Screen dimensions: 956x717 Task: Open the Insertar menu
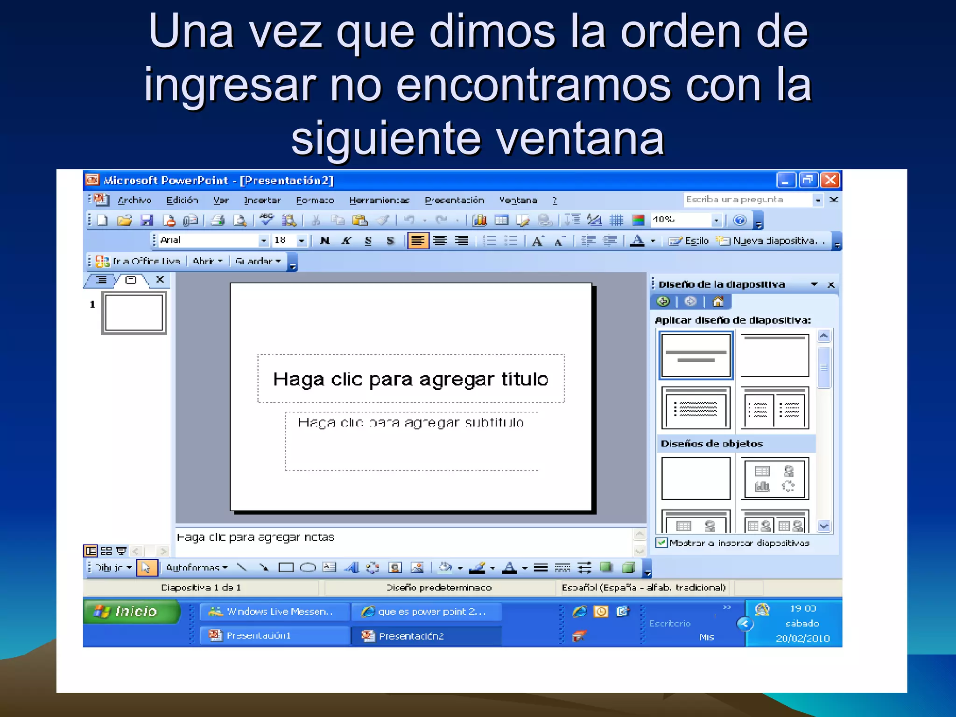(262, 200)
